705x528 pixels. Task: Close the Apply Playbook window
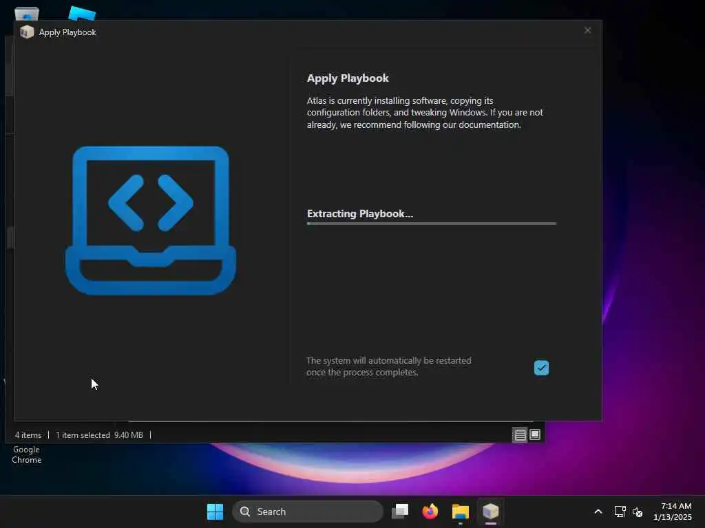[x=588, y=30]
